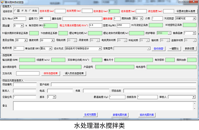Click the 设置液位默认高度 button
Image resolution: width=199 pixels, height=130 pixels.
tap(186, 11)
